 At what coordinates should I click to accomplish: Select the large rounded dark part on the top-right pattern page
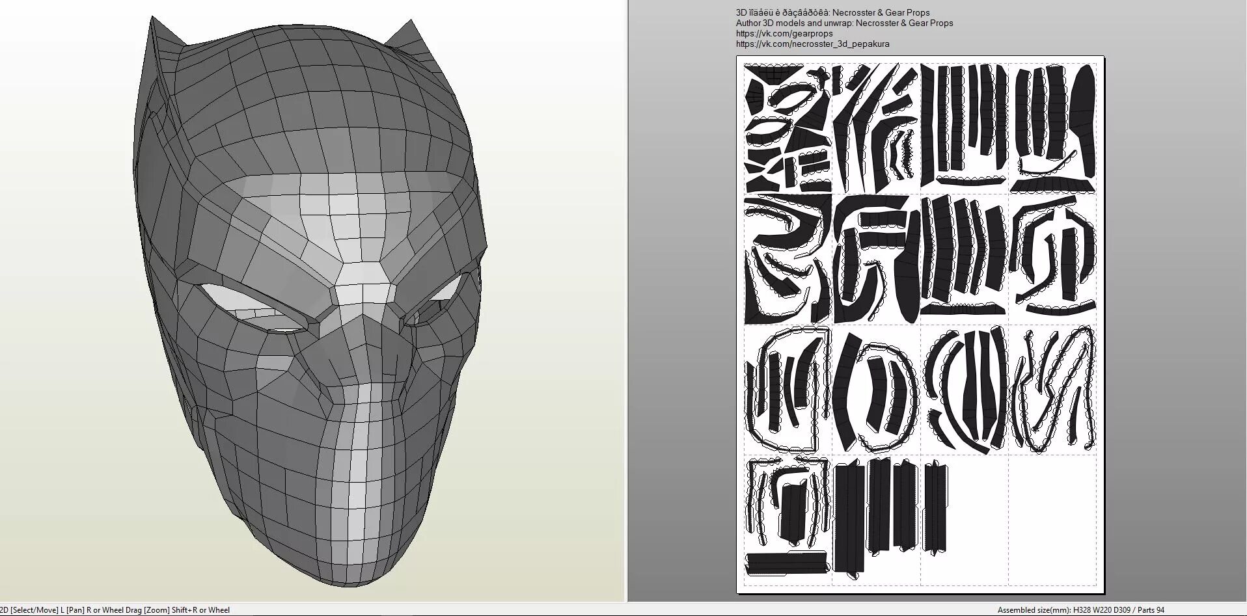pos(1084,120)
